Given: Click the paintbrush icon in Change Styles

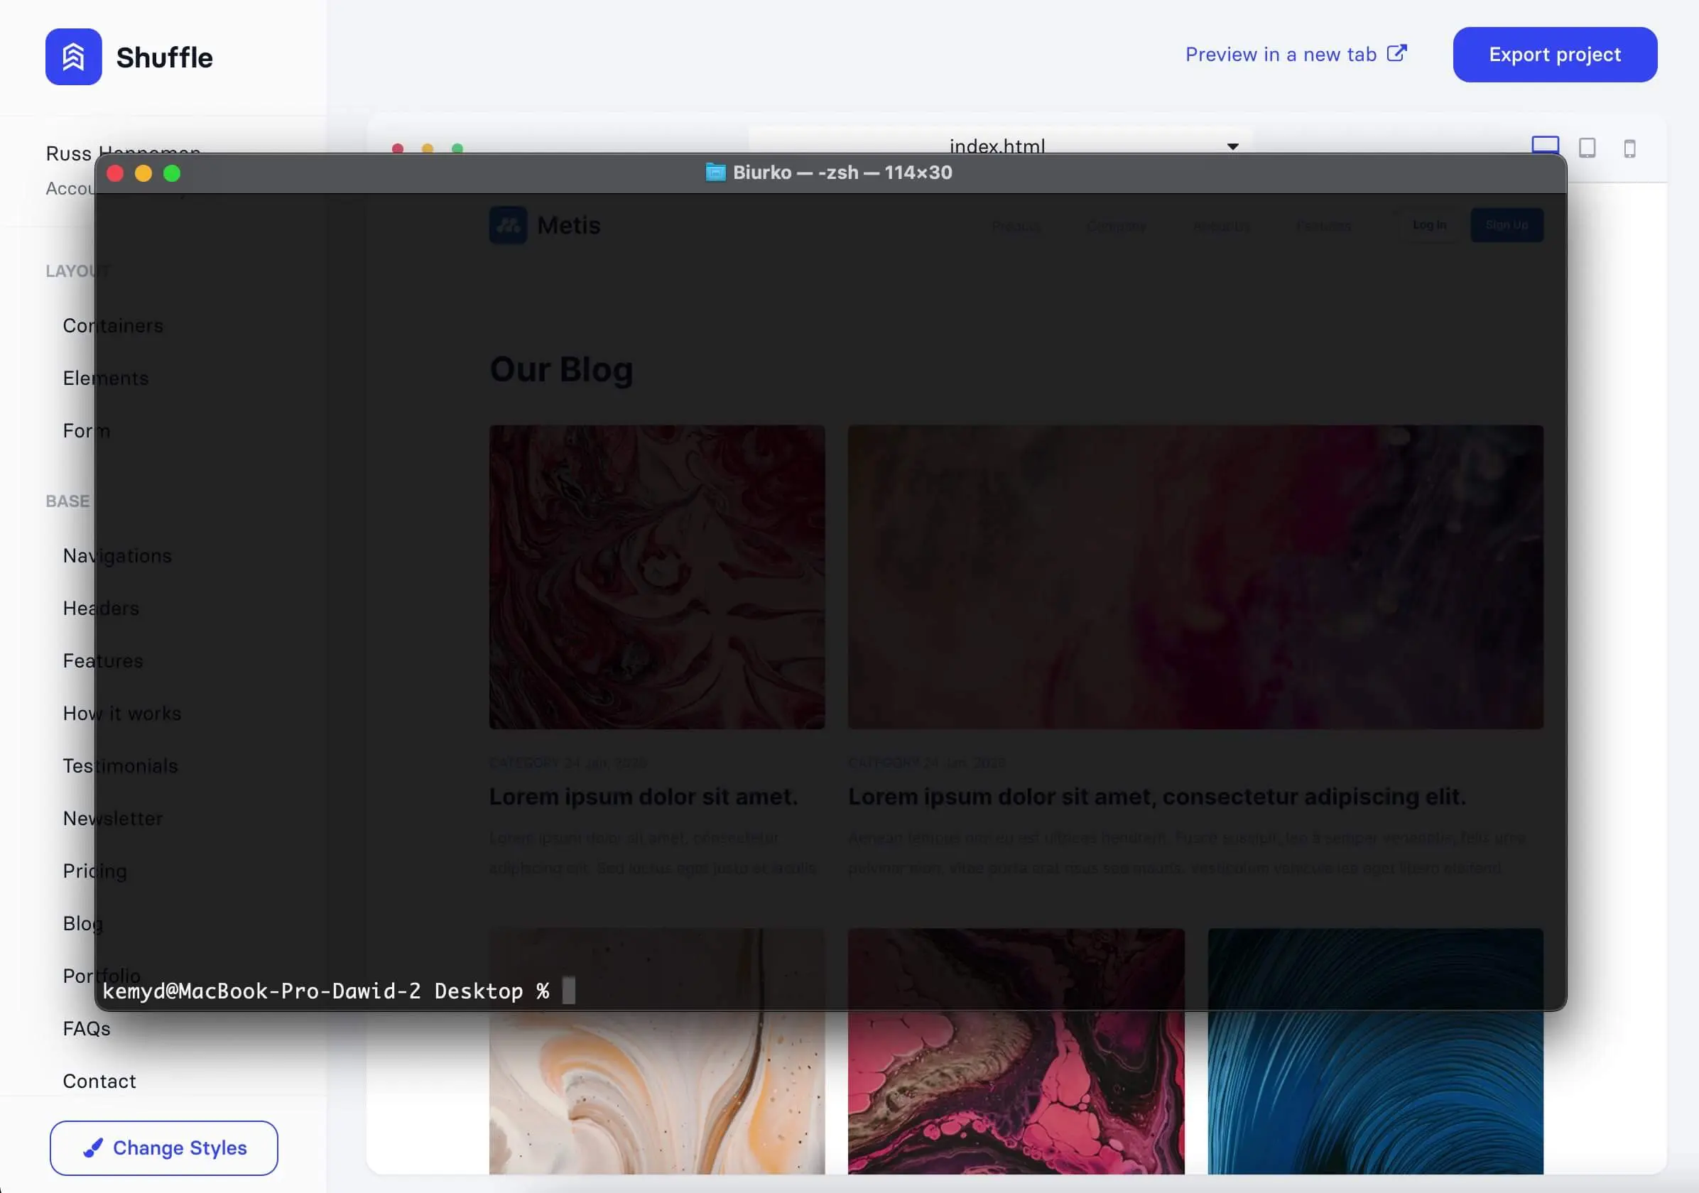Looking at the screenshot, I should (x=93, y=1147).
